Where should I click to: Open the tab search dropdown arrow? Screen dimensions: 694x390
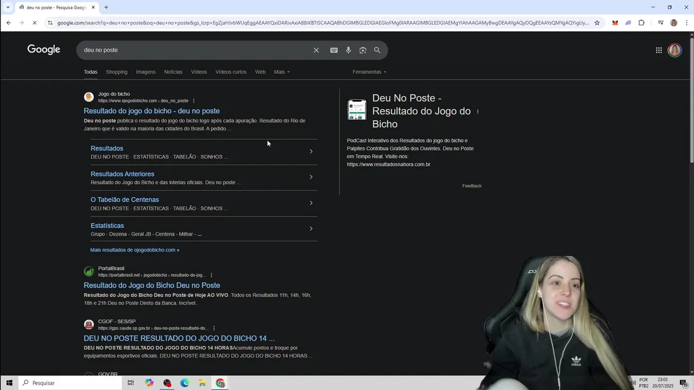(8, 7)
